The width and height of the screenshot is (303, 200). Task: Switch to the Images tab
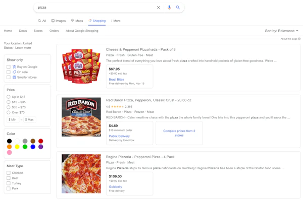pos(59,21)
